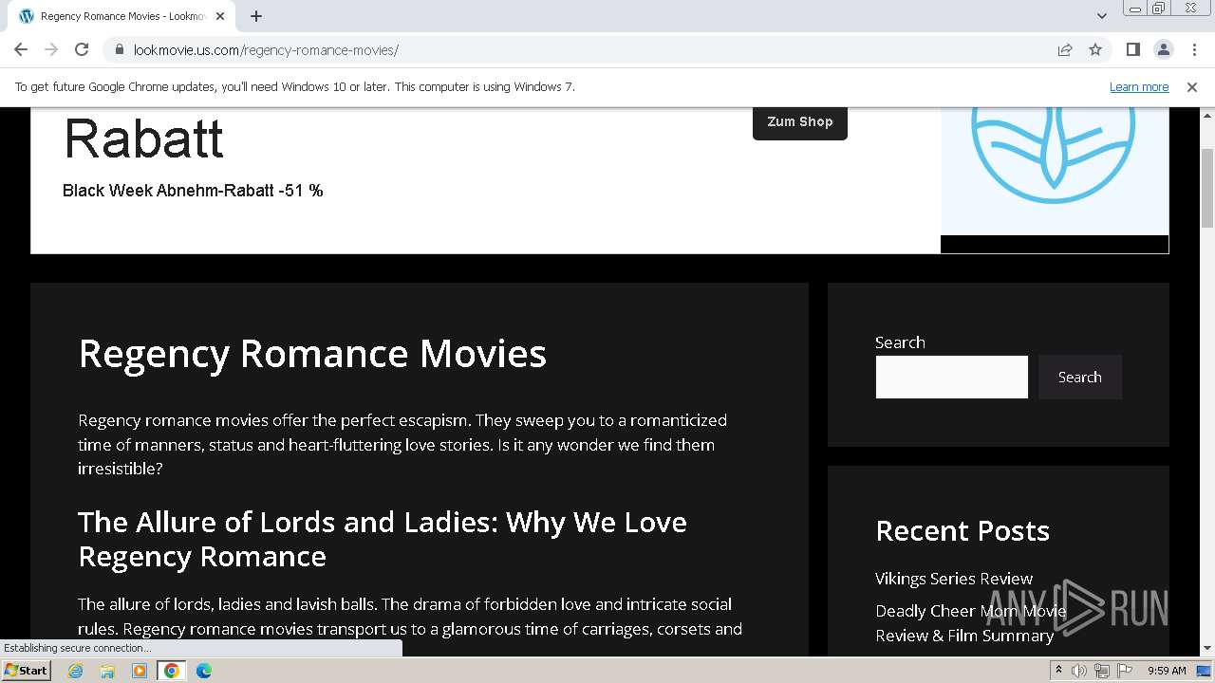Close the Regency Romance Movies tab
This screenshot has height=683, width=1215.
click(x=221, y=16)
